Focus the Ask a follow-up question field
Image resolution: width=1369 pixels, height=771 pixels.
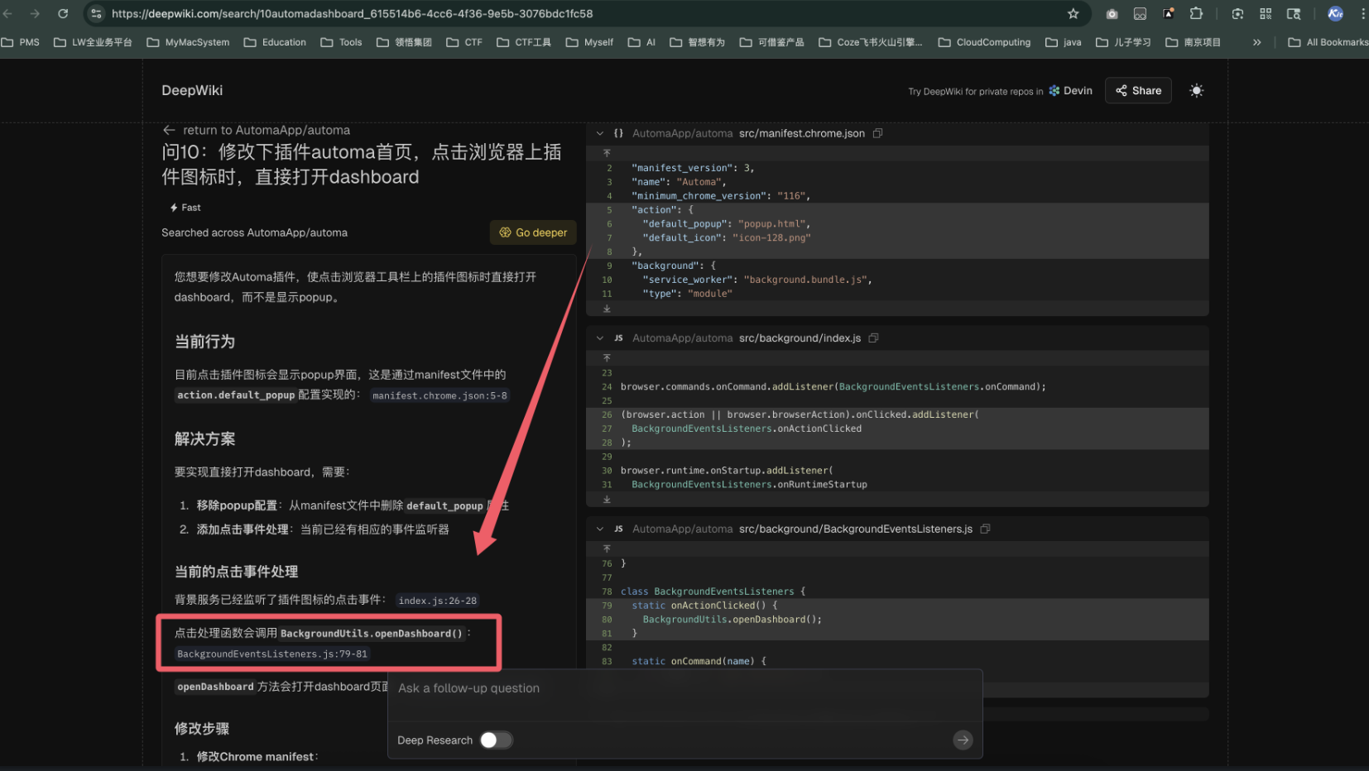click(x=684, y=688)
